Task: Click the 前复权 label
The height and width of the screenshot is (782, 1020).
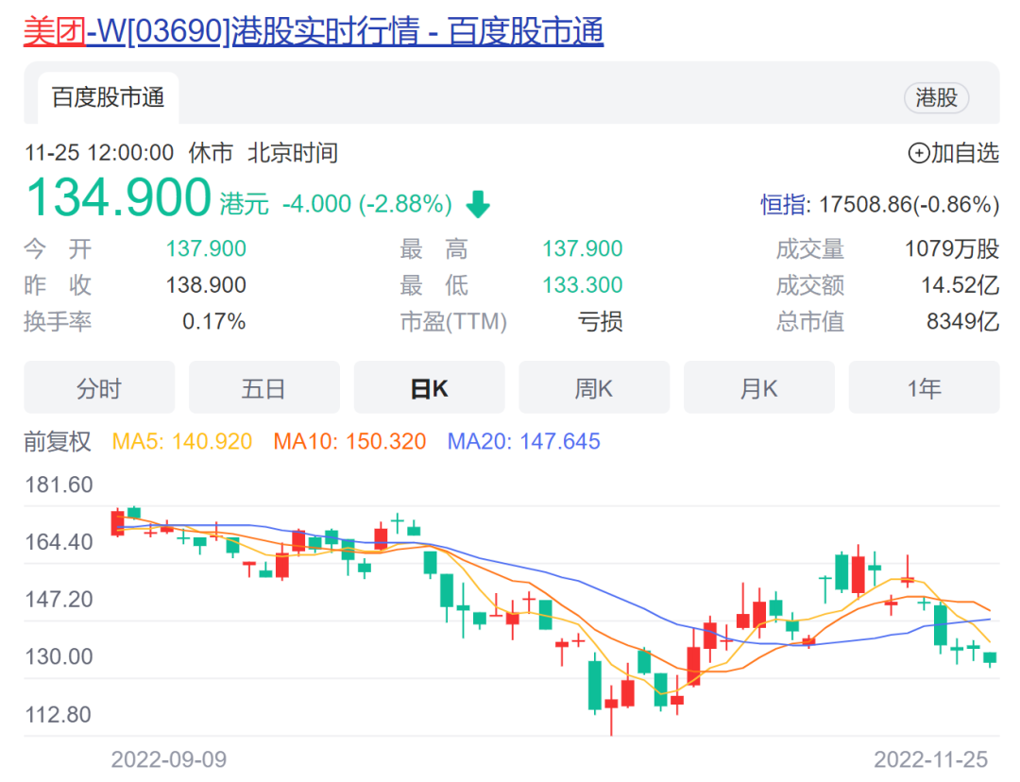Action: tap(58, 441)
